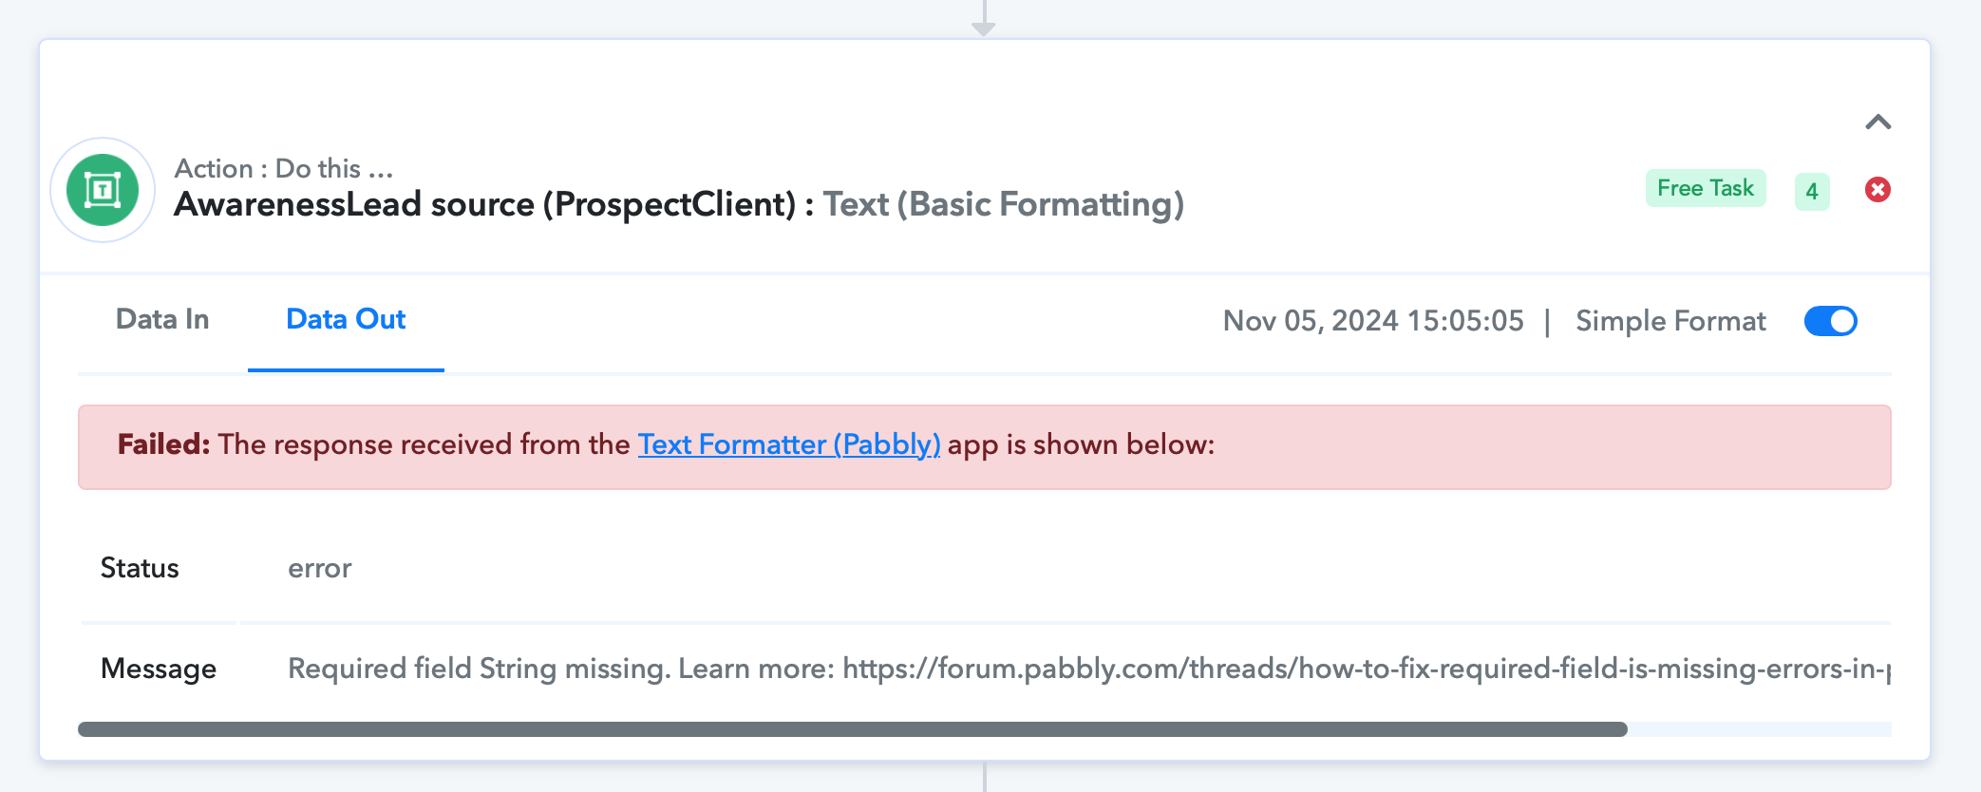Screen dimensions: 1981x792
Task: Click the Pabbly forum URL in Message
Action: (x=1367, y=669)
